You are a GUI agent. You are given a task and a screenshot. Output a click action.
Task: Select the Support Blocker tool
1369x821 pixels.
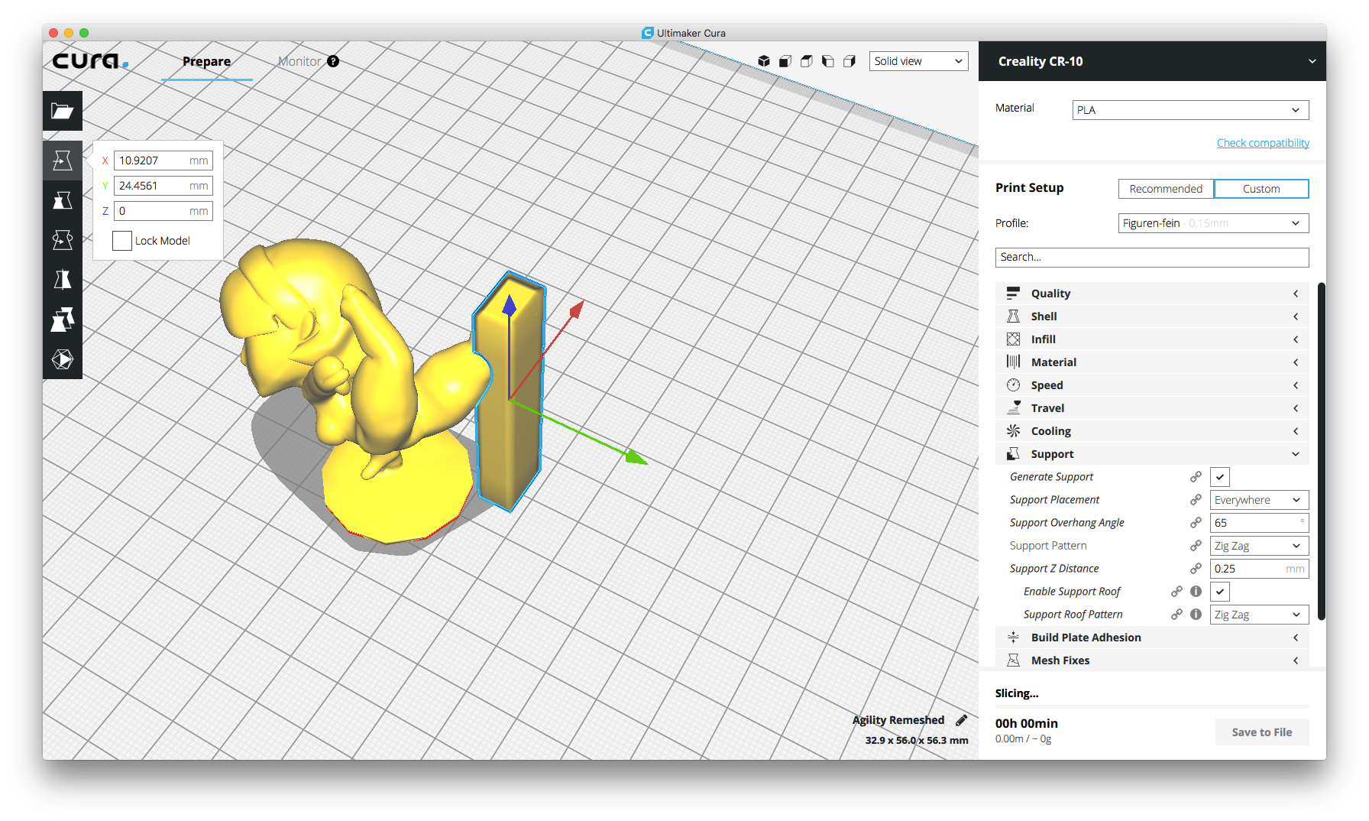point(63,359)
